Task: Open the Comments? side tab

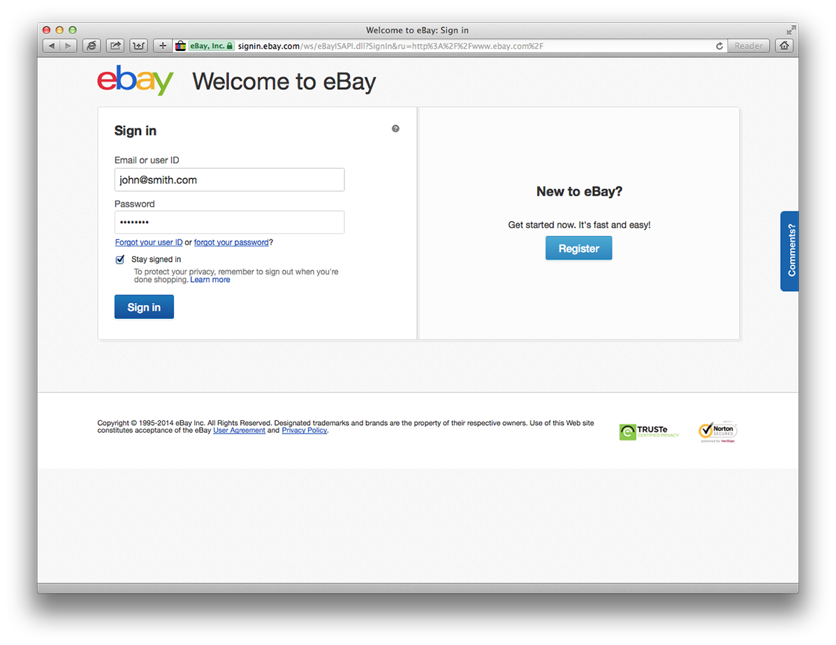Action: (x=790, y=251)
